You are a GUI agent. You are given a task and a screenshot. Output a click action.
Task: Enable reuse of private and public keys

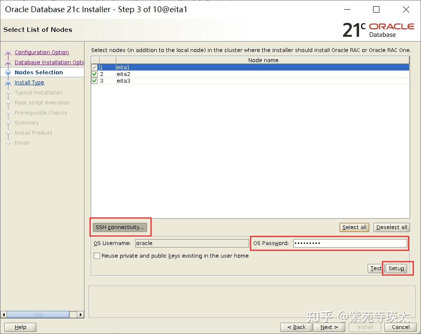coord(97,256)
